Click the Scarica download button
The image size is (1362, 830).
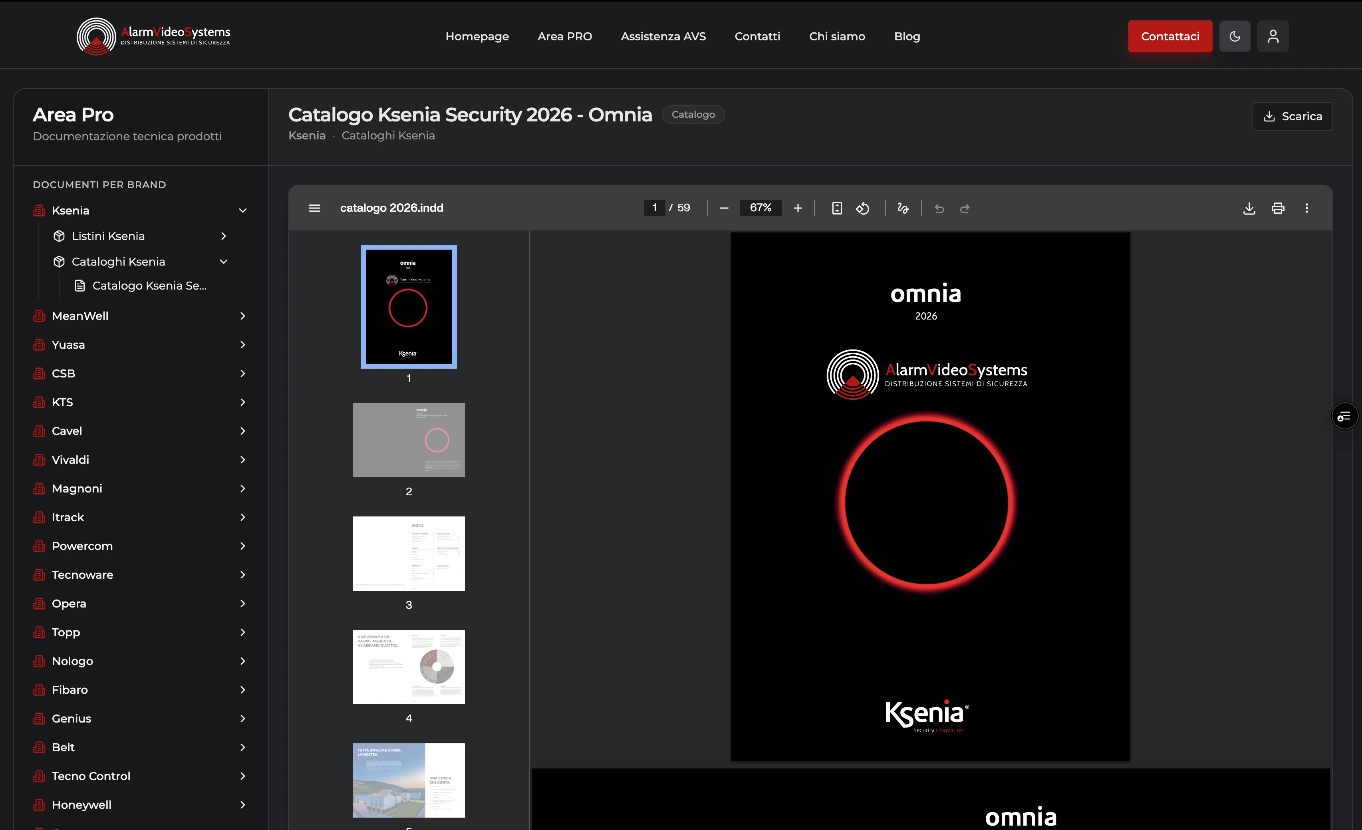[x=1293, y=116]
